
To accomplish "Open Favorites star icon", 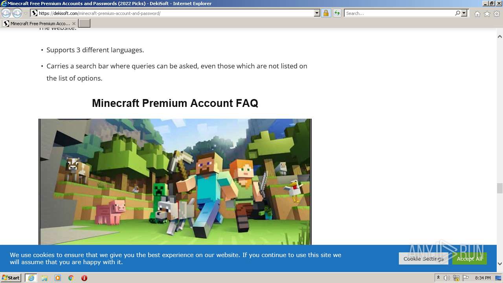I will click(487, 14).
